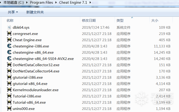This screenshot has width=179, height=112.
Task: Select the dbk64.sys file icon
Action: click(9, 27)
